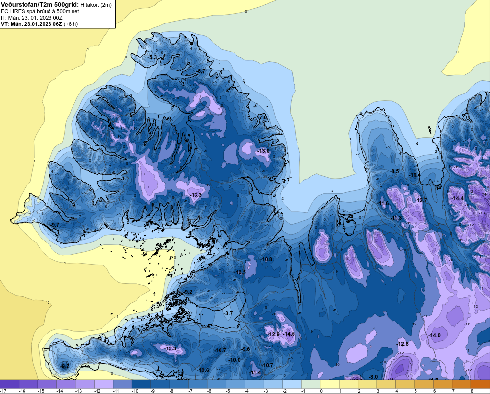Click the -10.0 temperature value

(234, 360)
